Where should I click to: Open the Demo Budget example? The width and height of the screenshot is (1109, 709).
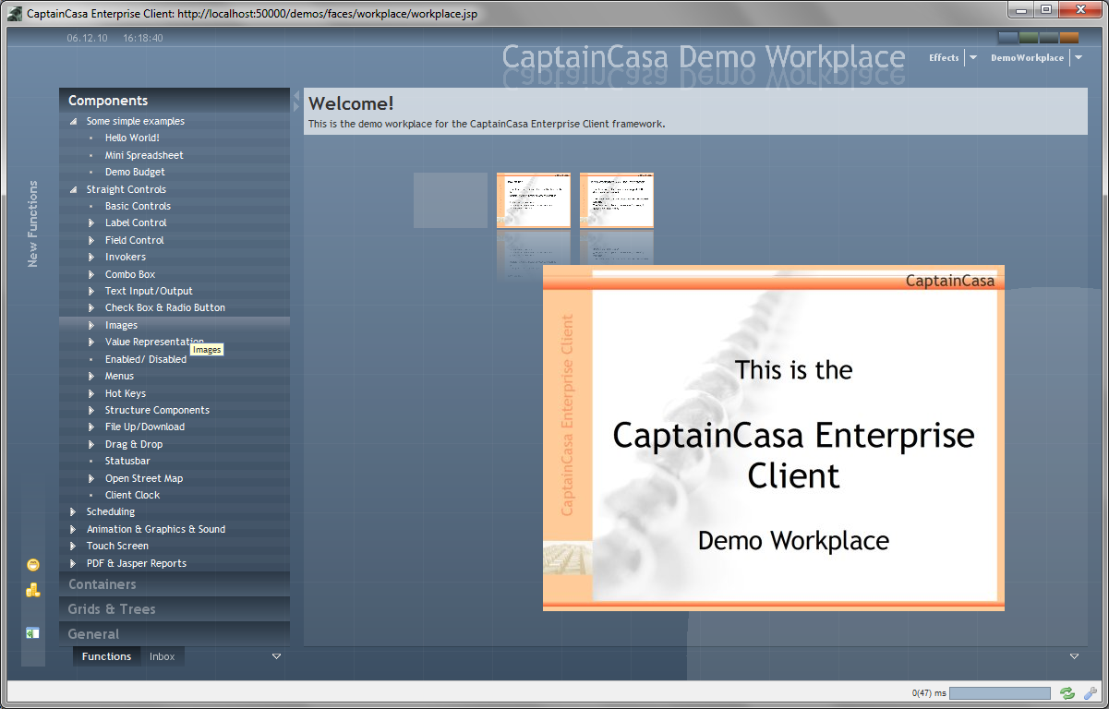point(135,172)
